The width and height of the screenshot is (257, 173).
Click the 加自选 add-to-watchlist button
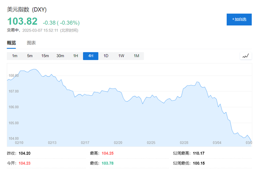coord(239,20)
